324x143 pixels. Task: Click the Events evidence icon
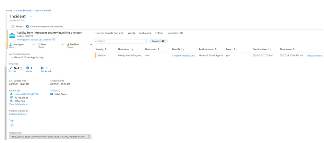(x=11, y=68)
